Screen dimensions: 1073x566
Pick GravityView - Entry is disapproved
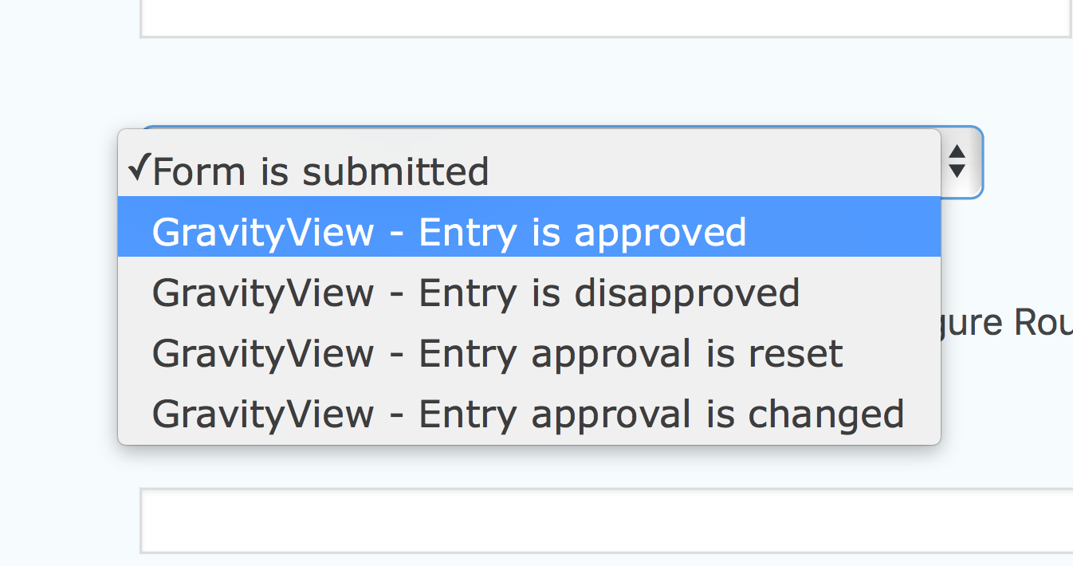coord(529,292)
